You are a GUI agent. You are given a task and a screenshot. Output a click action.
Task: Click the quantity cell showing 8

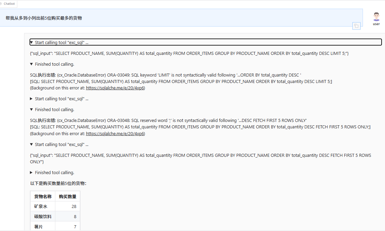pos(68,216)
